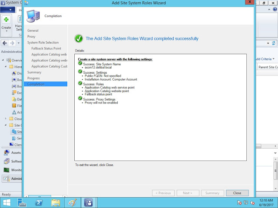278x208 pixels.
Task: Click the Windows Start button
Action: point(7,202)
